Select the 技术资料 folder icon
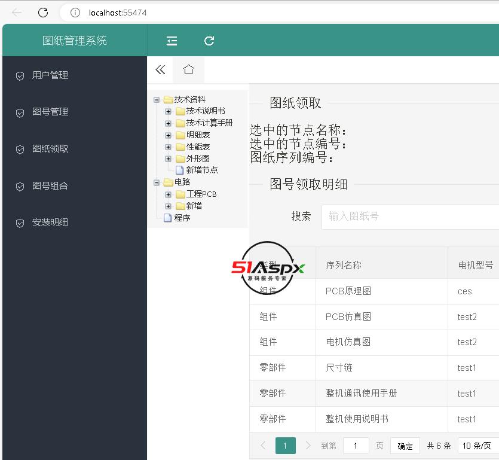The width and height of the screenshot is (499, 460). coord(168,99)
